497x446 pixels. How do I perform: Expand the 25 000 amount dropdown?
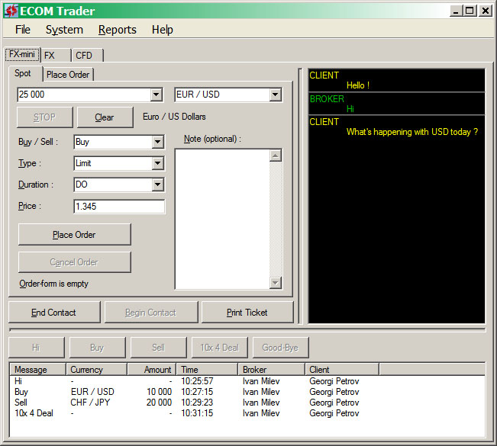pyautogui.click(x=156, y=95)
